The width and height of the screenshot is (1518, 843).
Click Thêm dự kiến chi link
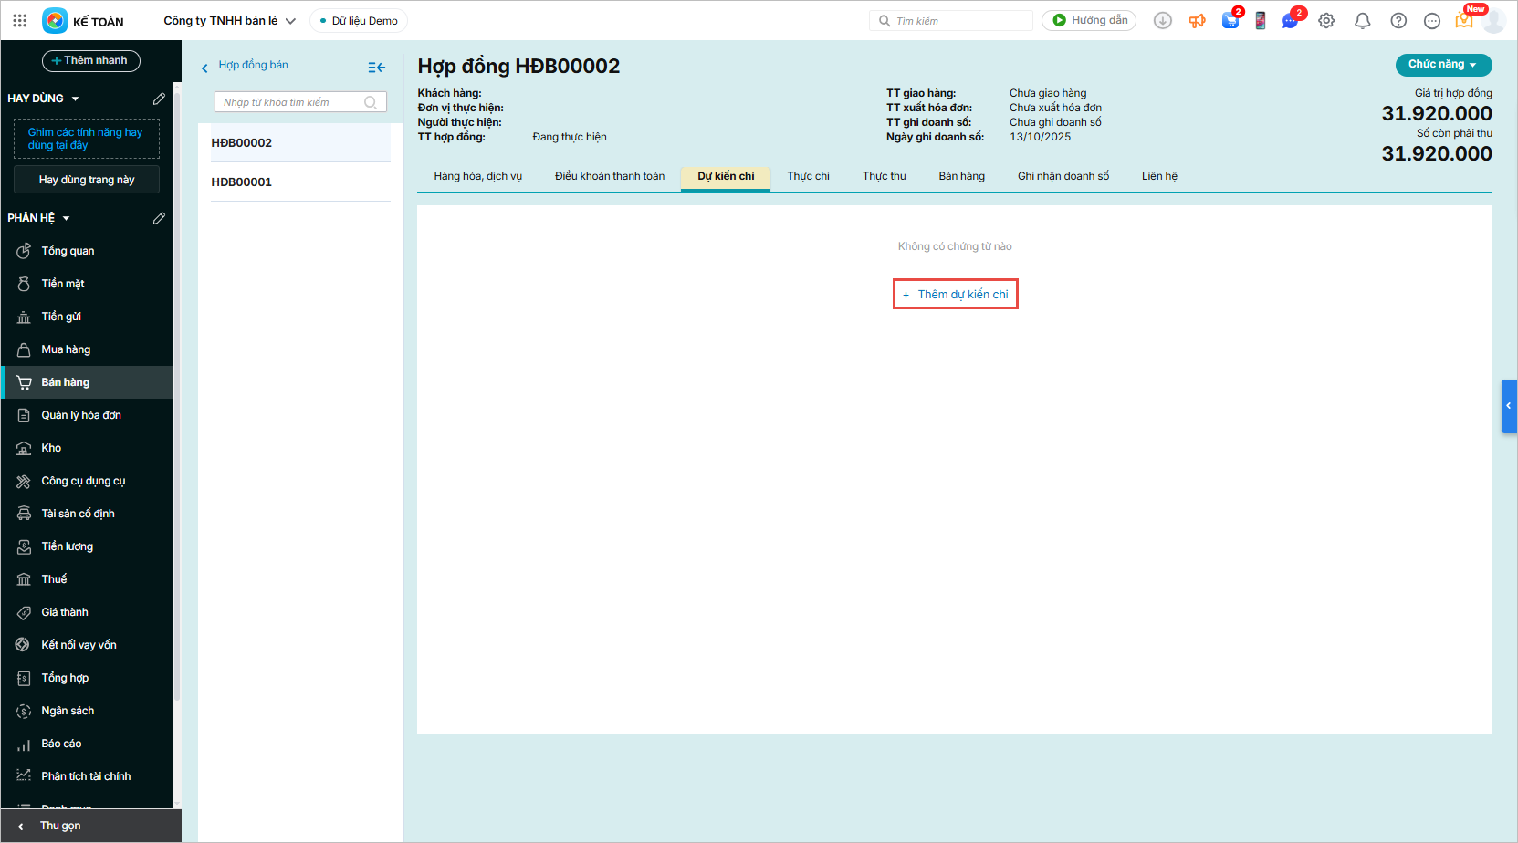tap(956, 295)
